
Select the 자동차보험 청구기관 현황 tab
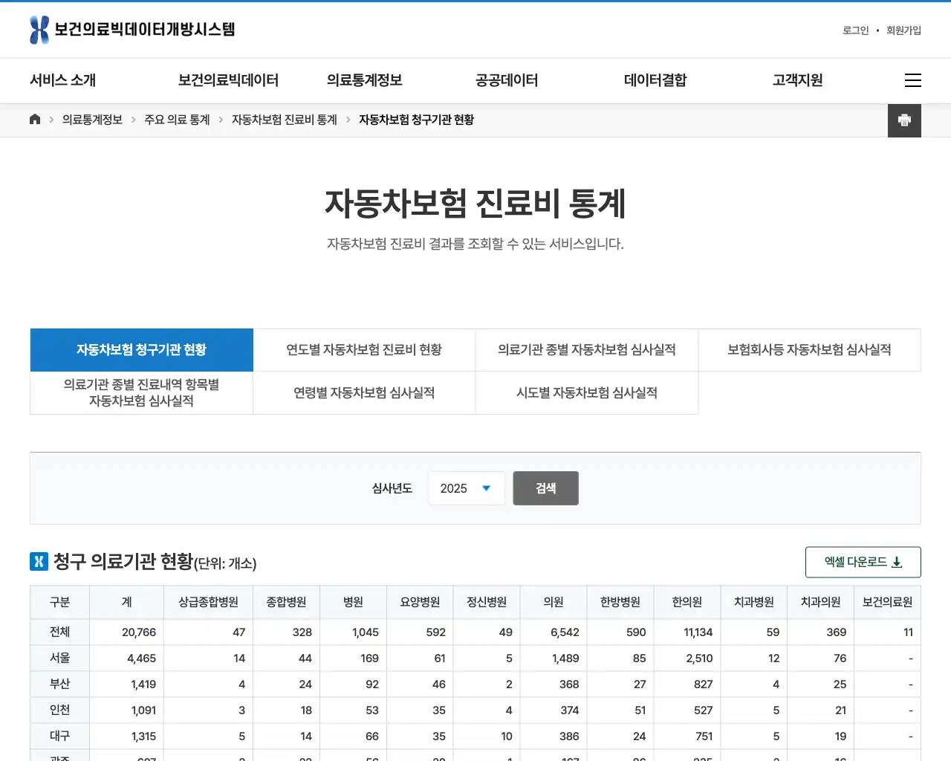[x=142, y=350]
